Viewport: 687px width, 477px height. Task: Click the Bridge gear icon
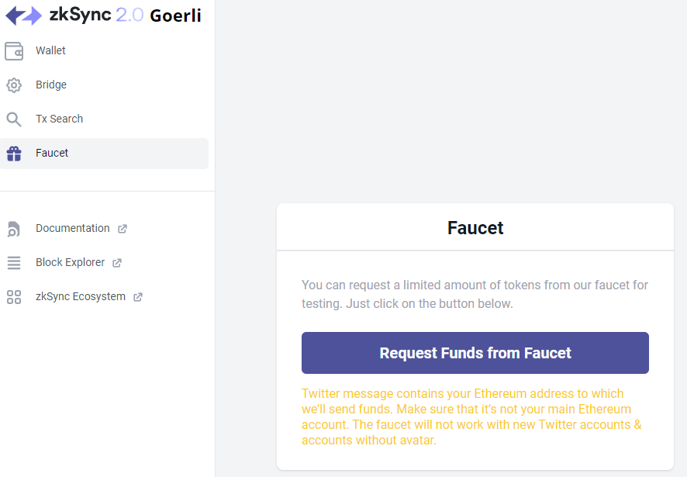(14, 85)
